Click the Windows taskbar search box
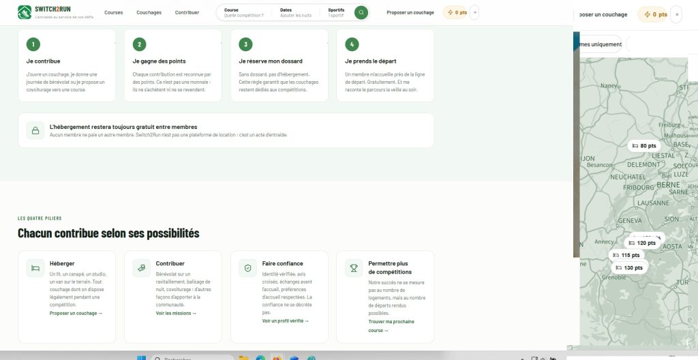698x360 pixels. tap(192, 358)
